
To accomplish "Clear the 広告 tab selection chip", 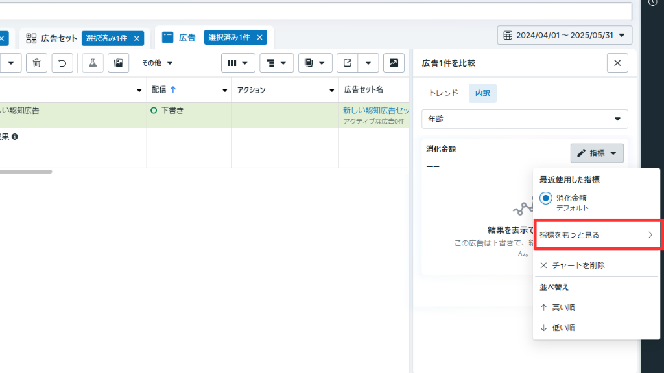I will [259, 38].
